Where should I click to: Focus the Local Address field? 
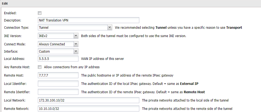coord(58,59)
